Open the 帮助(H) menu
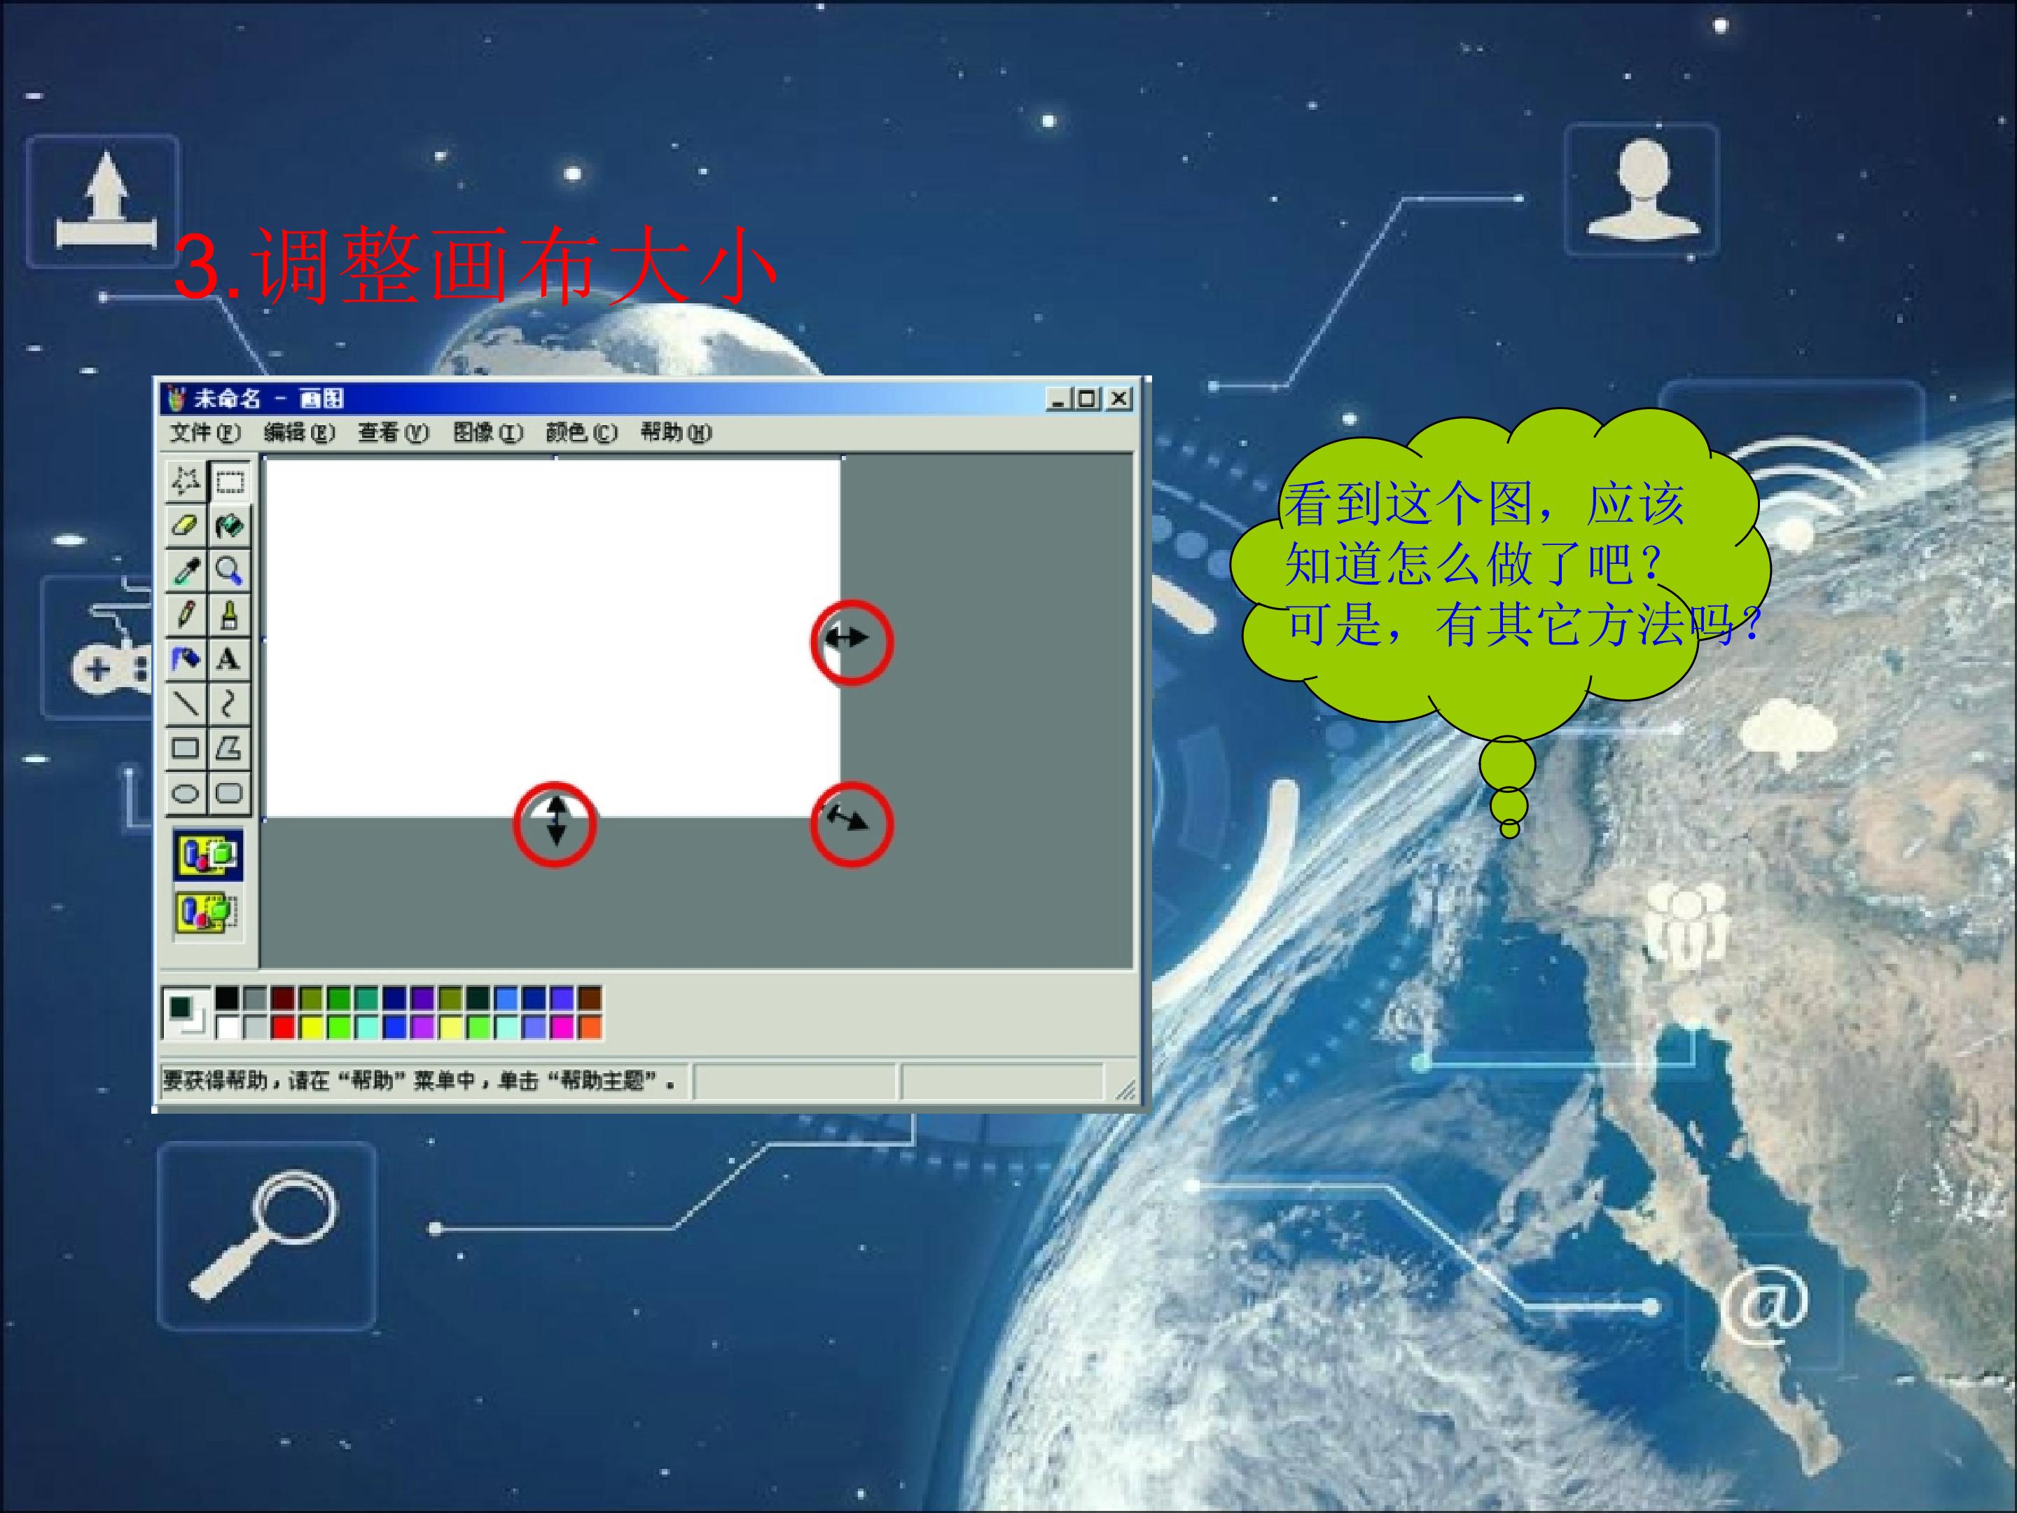The width and height of the screenshot is (2017, 1513). (x=676, y=432)
